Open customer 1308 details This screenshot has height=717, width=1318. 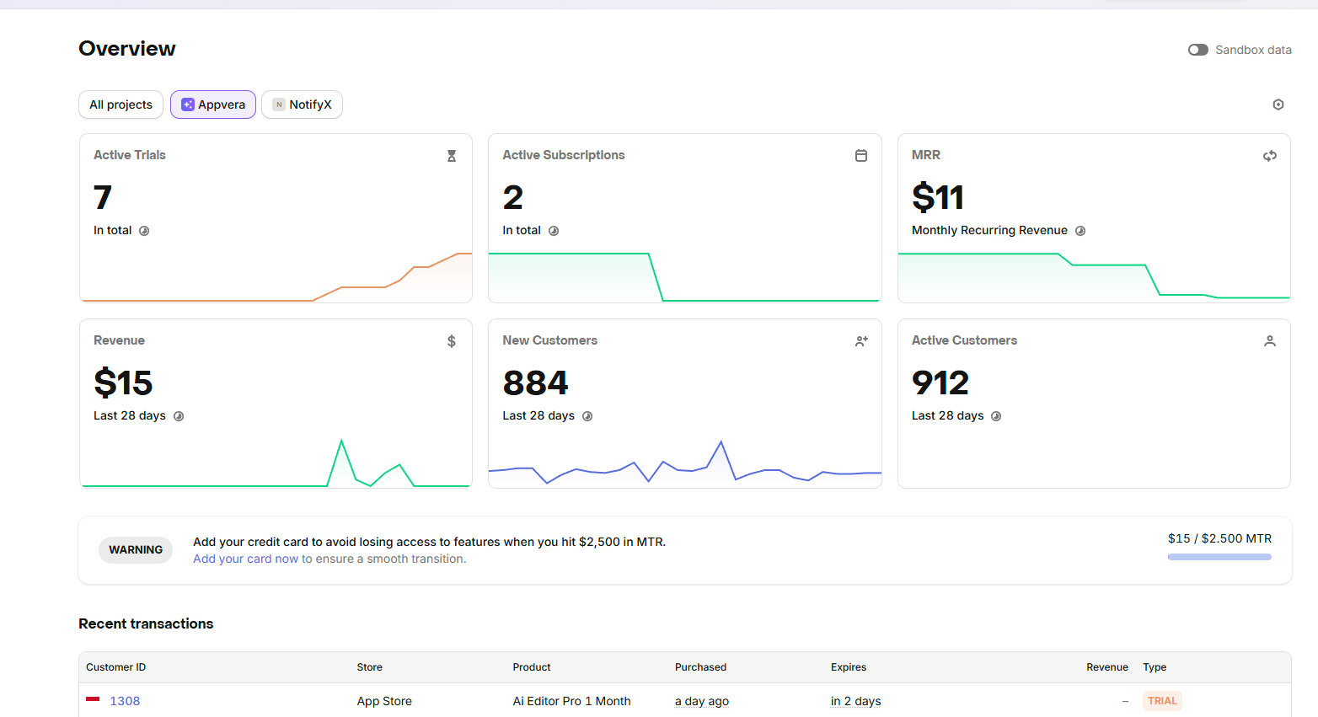125,701
